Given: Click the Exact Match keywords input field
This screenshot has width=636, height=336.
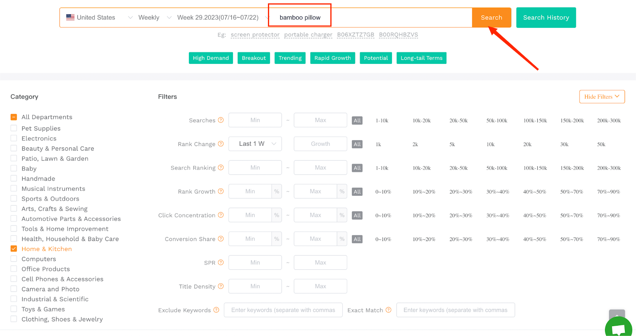Looking at the screenshot, I should coord(456,310).
